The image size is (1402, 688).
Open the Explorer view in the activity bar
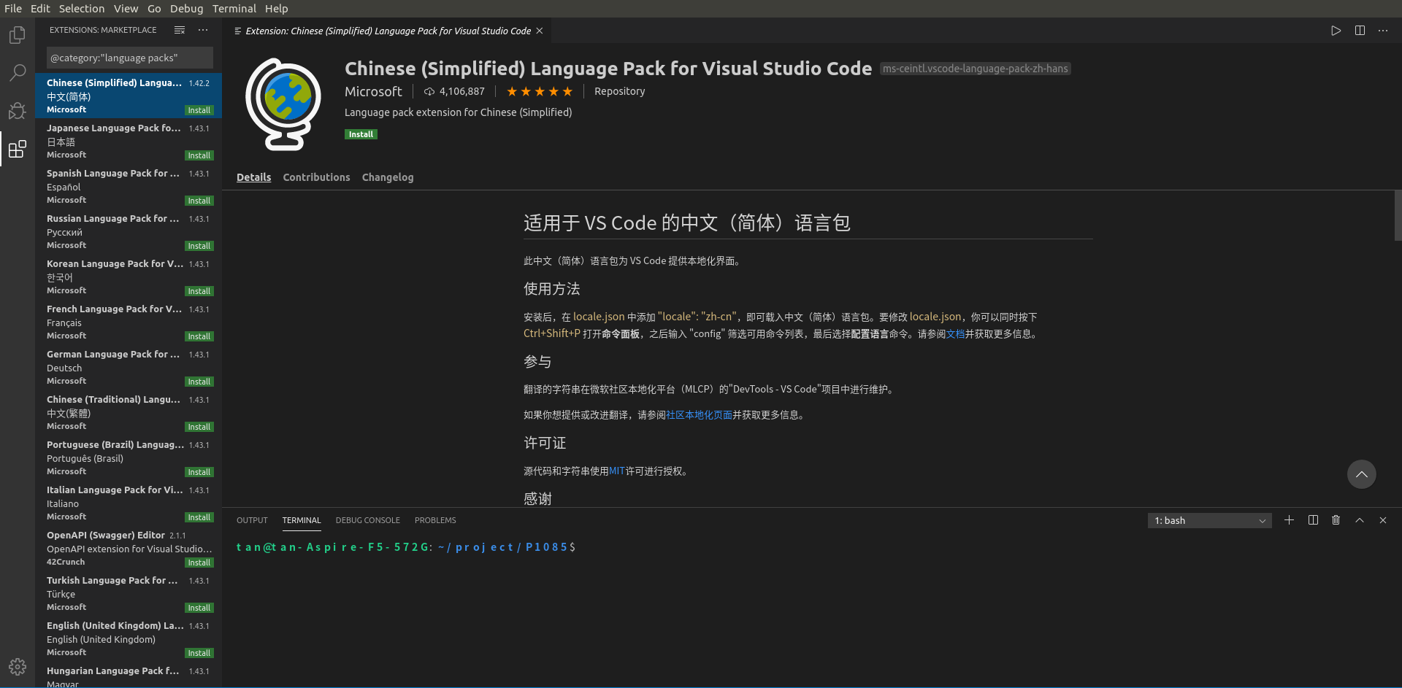point(16,34)
